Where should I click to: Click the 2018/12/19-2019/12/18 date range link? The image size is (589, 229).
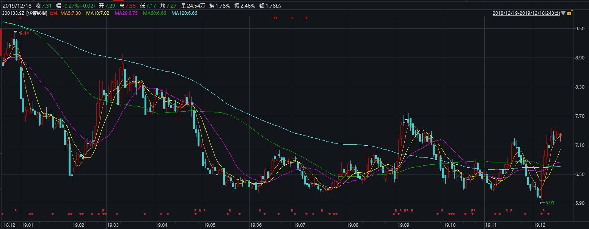click(526, 13)
